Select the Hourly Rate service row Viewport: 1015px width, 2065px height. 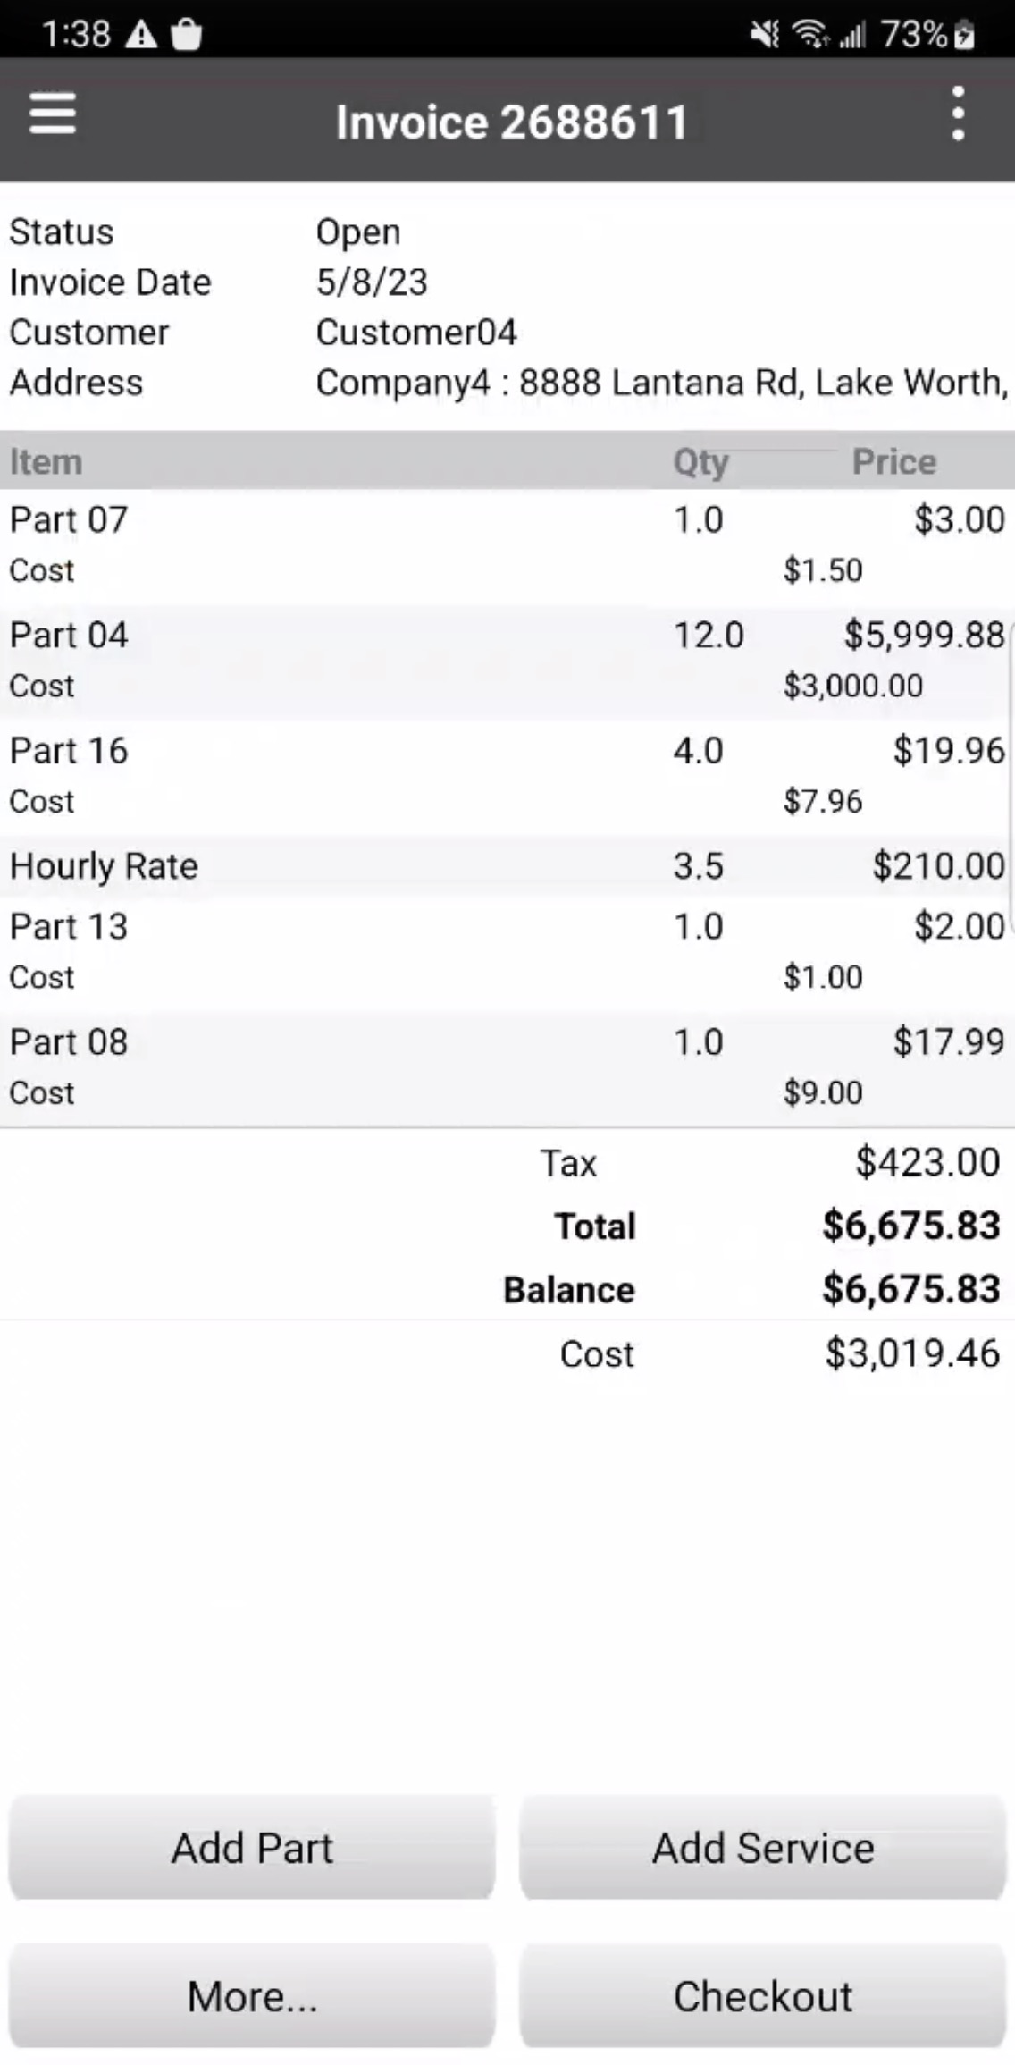coord(507,866)
